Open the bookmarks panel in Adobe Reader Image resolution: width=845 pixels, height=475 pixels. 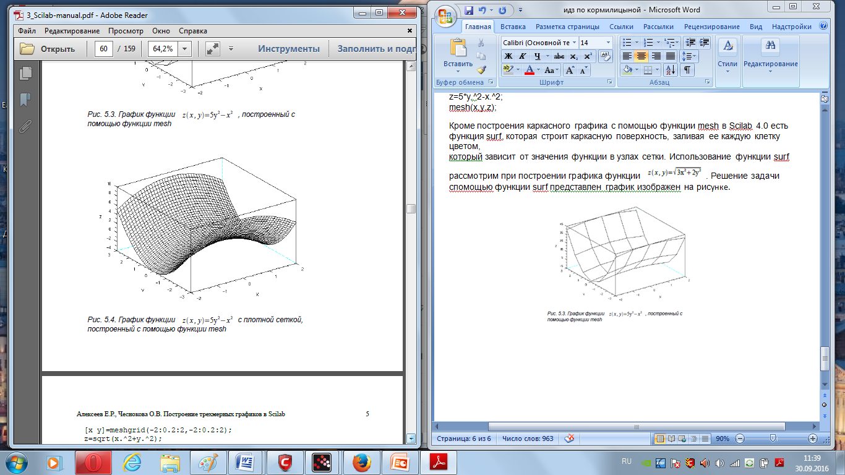coord(26,100)
